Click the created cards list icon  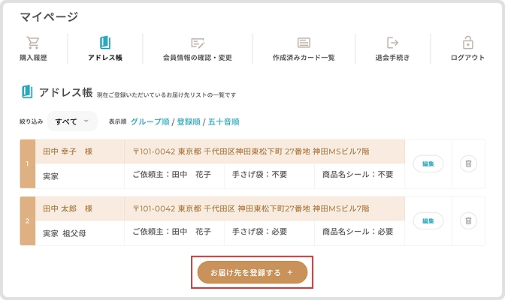304,43
